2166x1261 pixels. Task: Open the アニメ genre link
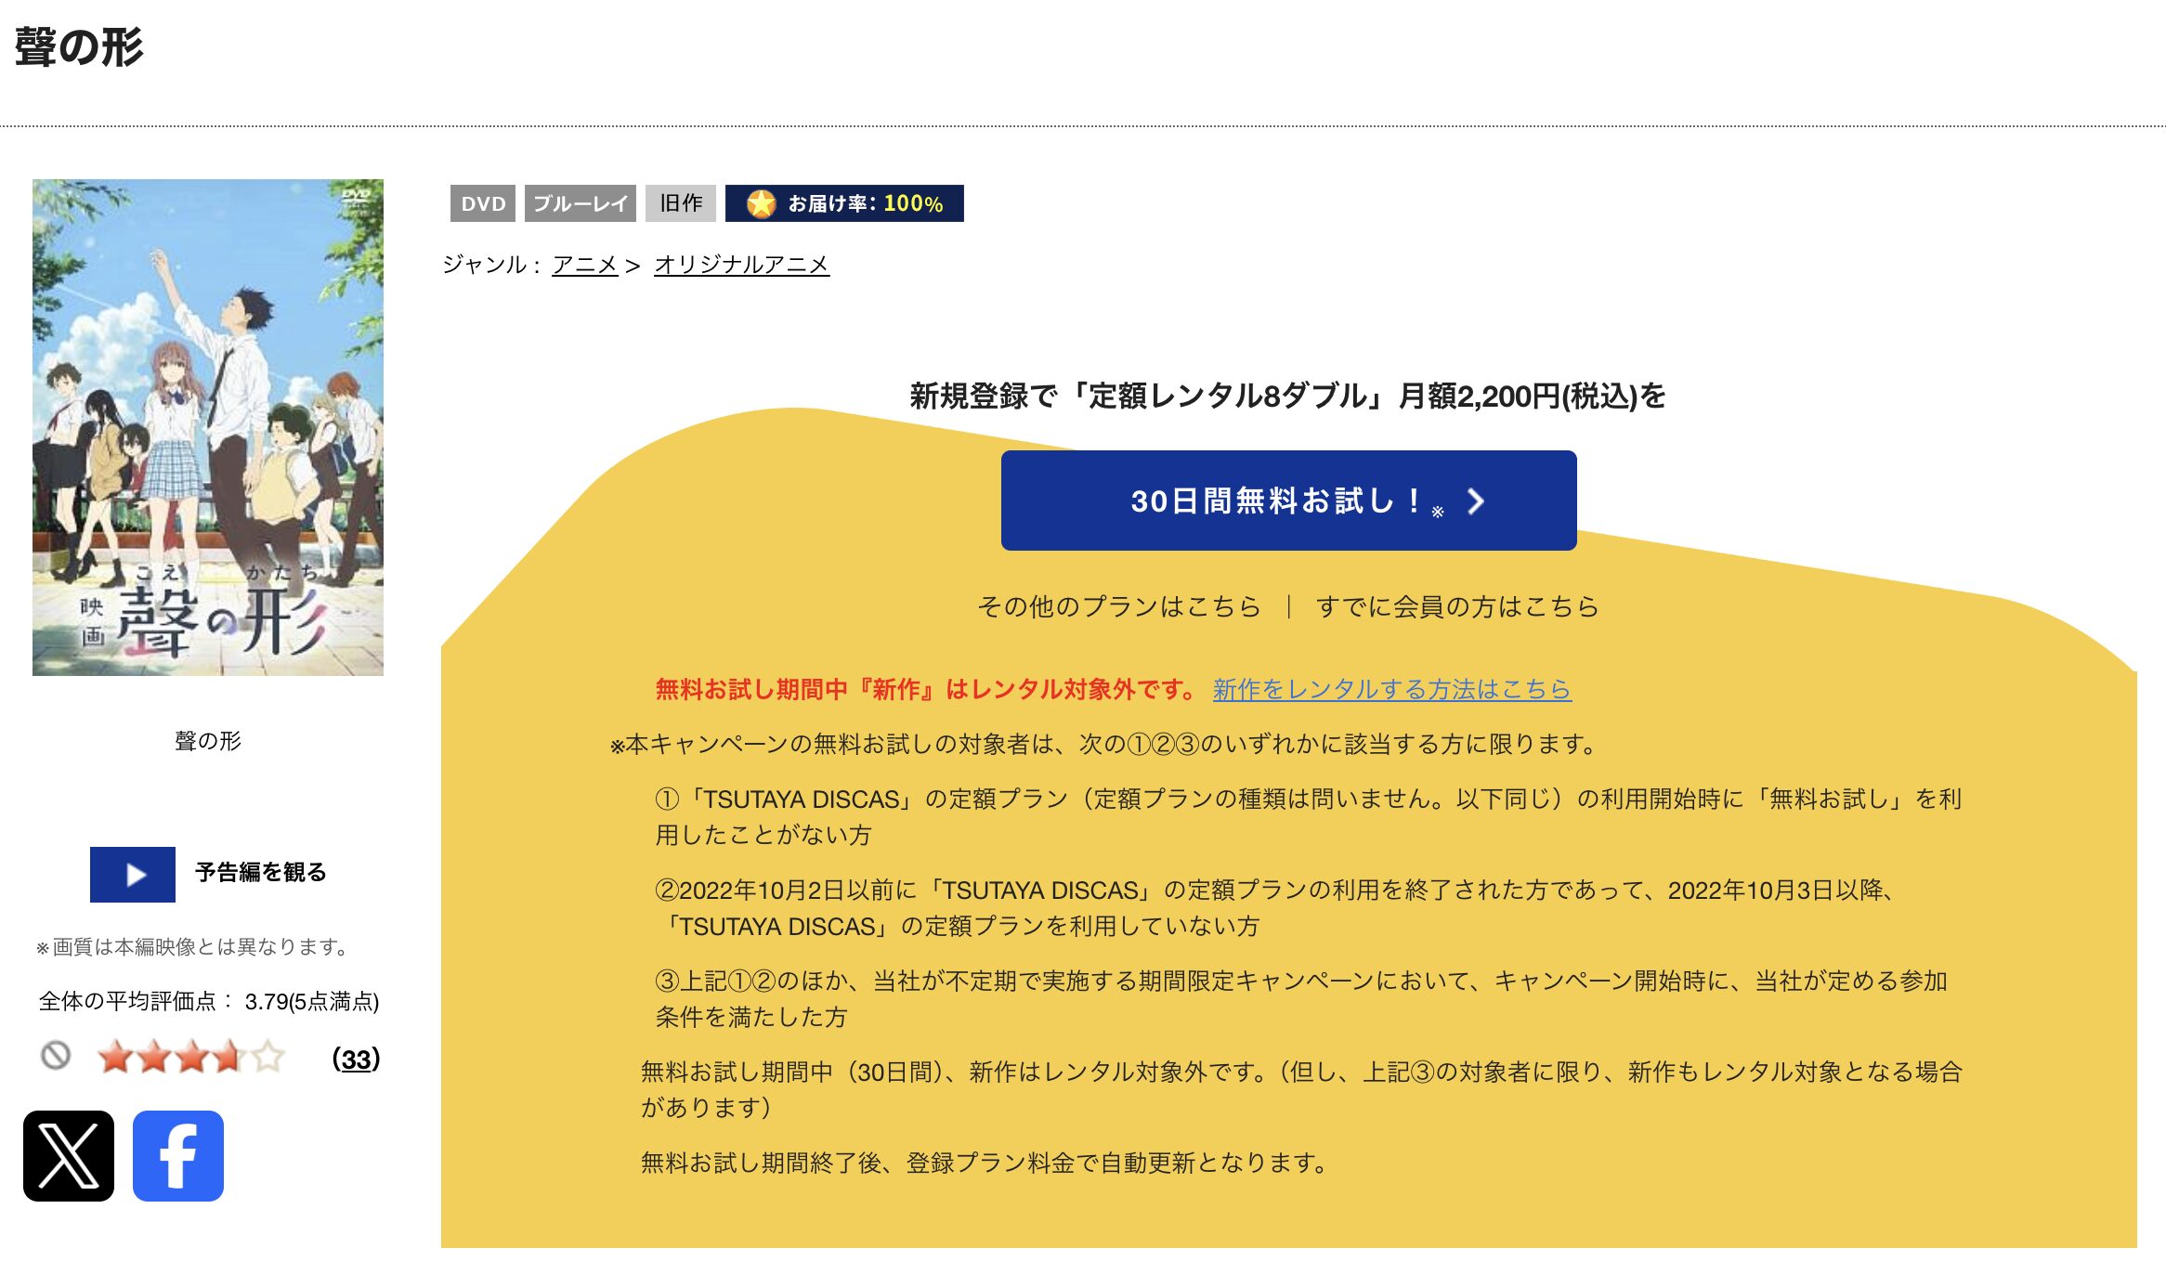click(585, 265)
